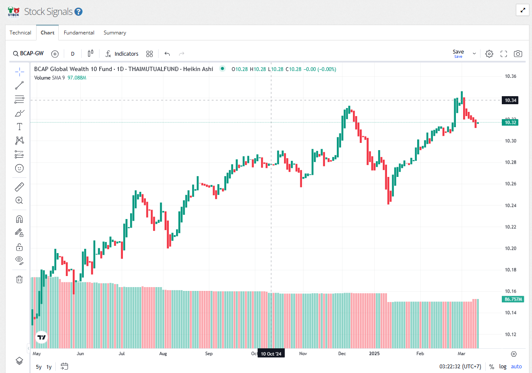Select the crosshair cursor tool
The width and height of the screenshot is (532, 373).
click(19, 71)
